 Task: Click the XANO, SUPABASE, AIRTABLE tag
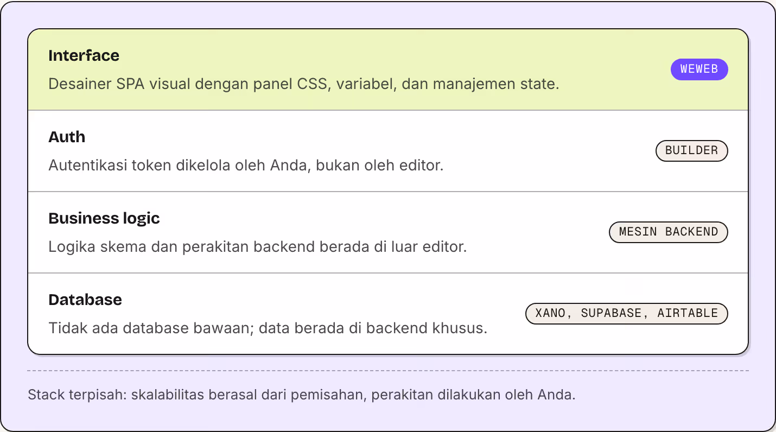(626, 314)
